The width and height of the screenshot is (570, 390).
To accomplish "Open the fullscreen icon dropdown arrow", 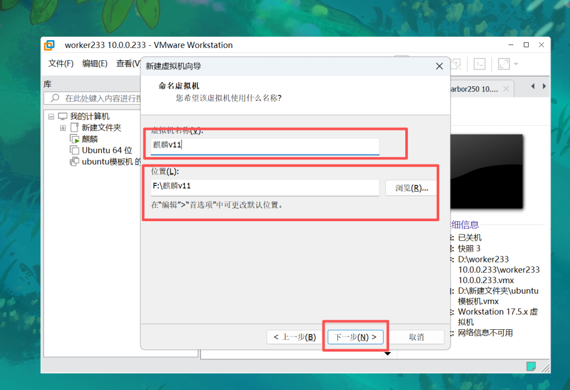I will 516,64.
